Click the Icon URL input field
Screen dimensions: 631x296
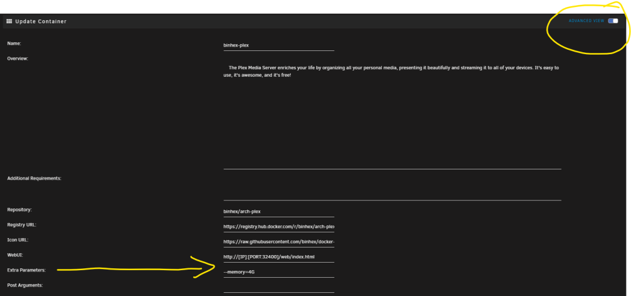(x=279, y=242)
